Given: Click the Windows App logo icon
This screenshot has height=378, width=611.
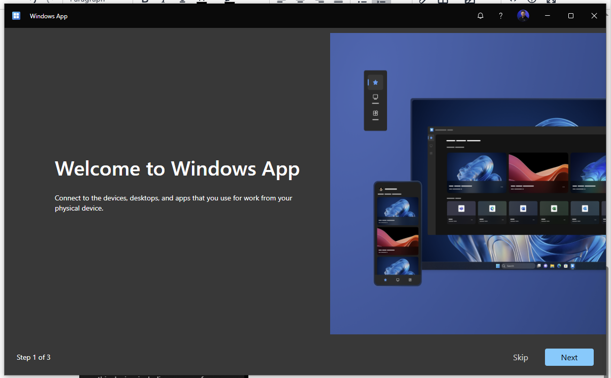Looking at the screenshot, I should [16, 16].
